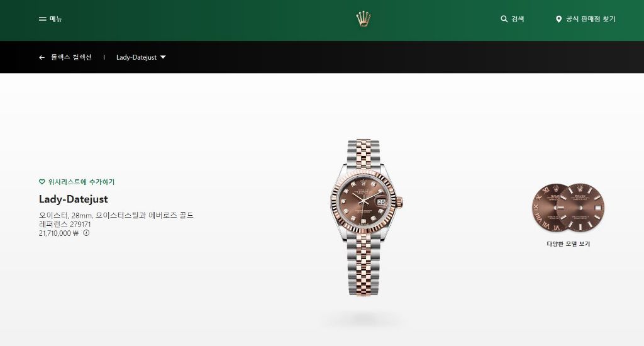The width and height of the screenshot is (644, 346).
Task: Click the 21,710,000 ₩ price text
Action: pyautogui.click(x=58, y=233)
